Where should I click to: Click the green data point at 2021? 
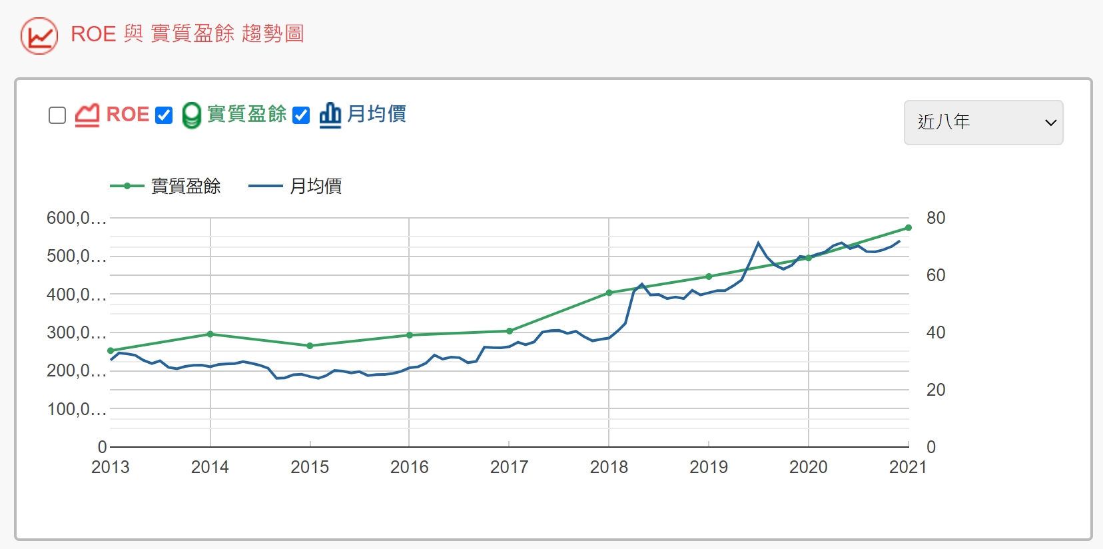908,228
